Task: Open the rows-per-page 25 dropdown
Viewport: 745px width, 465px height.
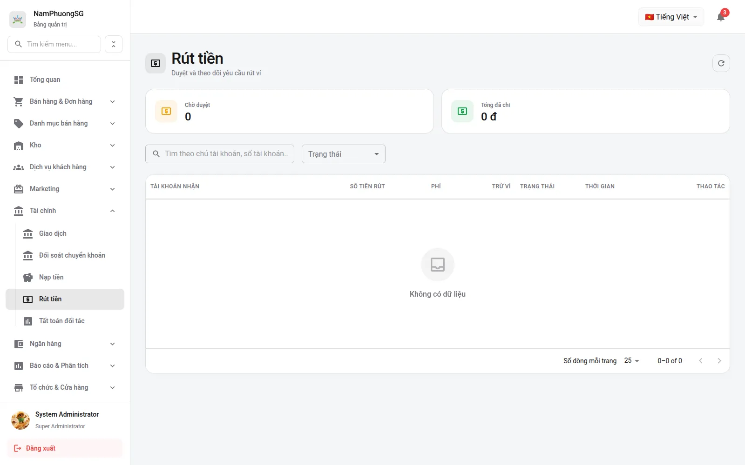Action: (x=632, y=361)
